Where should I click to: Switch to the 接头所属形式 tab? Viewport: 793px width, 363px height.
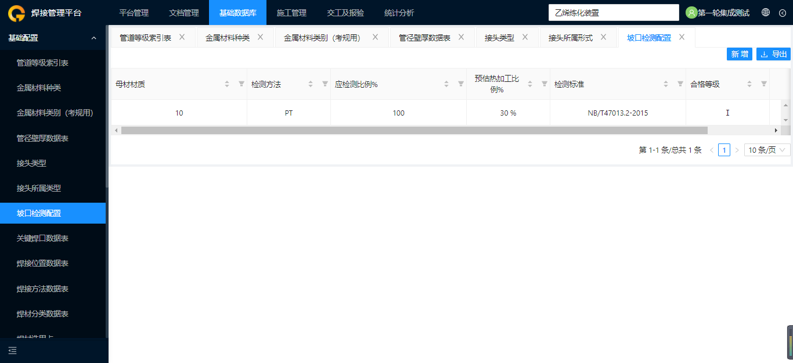point(571,38)
